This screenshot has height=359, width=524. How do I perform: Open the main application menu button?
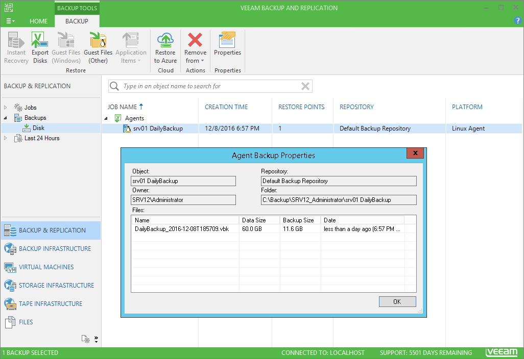click(10, 21)
